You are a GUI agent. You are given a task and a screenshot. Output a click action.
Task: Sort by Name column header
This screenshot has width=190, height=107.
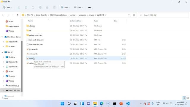coord(31,21)
